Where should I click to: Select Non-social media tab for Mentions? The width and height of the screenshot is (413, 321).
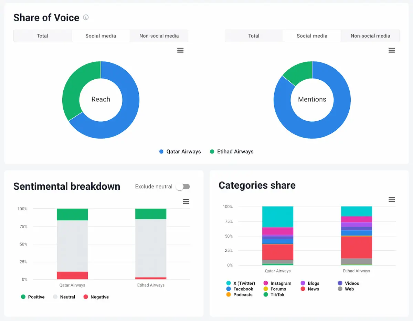370,36
